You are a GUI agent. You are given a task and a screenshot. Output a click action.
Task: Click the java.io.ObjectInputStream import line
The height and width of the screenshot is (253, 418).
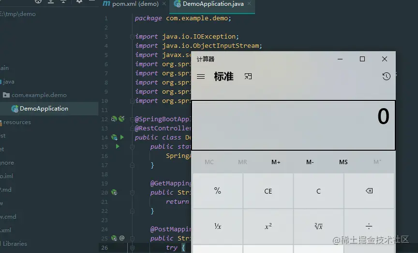pyautogui.click(x=199, y=46)
